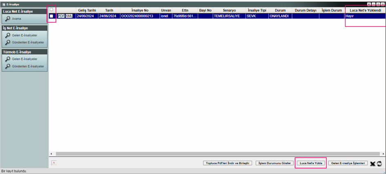Click the Durum column header

pos(280,11)
